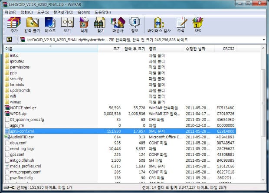Open the 찾기 (Find) binoculars tool
The width and height of the screenshot is (269, 193).
pos(101,25)
